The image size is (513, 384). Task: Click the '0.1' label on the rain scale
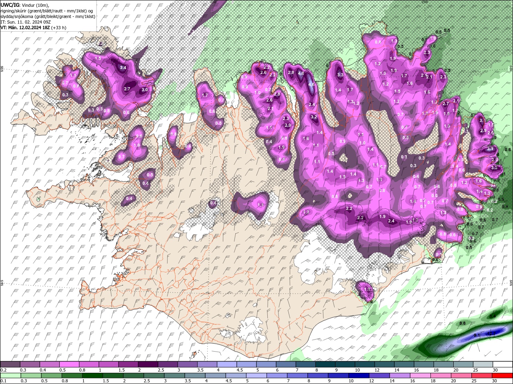[x=4, y=381]
